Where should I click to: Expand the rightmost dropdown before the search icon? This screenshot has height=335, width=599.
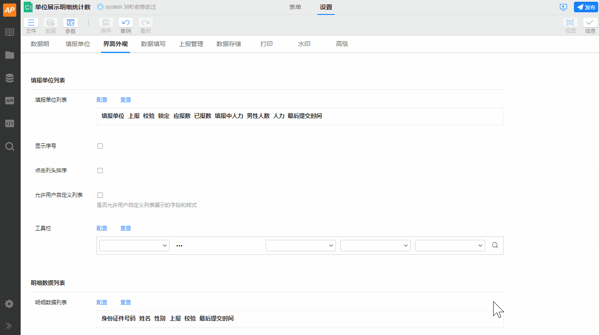450,246
